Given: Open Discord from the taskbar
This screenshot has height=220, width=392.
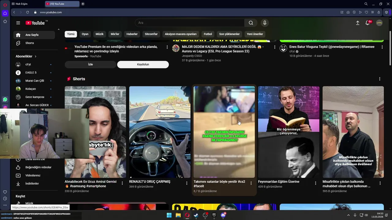Looking at the screenshot, I should pos(223,215).
